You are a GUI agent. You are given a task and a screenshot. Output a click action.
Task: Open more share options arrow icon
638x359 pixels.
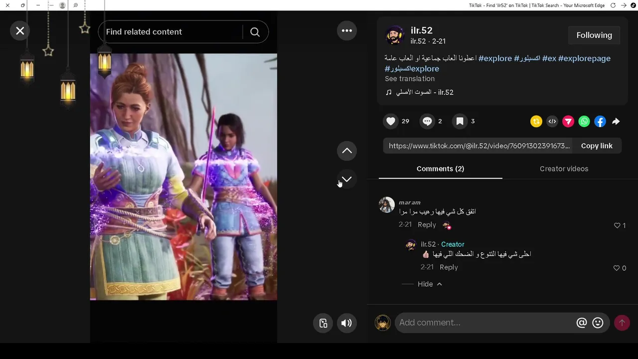click(616, 121)
